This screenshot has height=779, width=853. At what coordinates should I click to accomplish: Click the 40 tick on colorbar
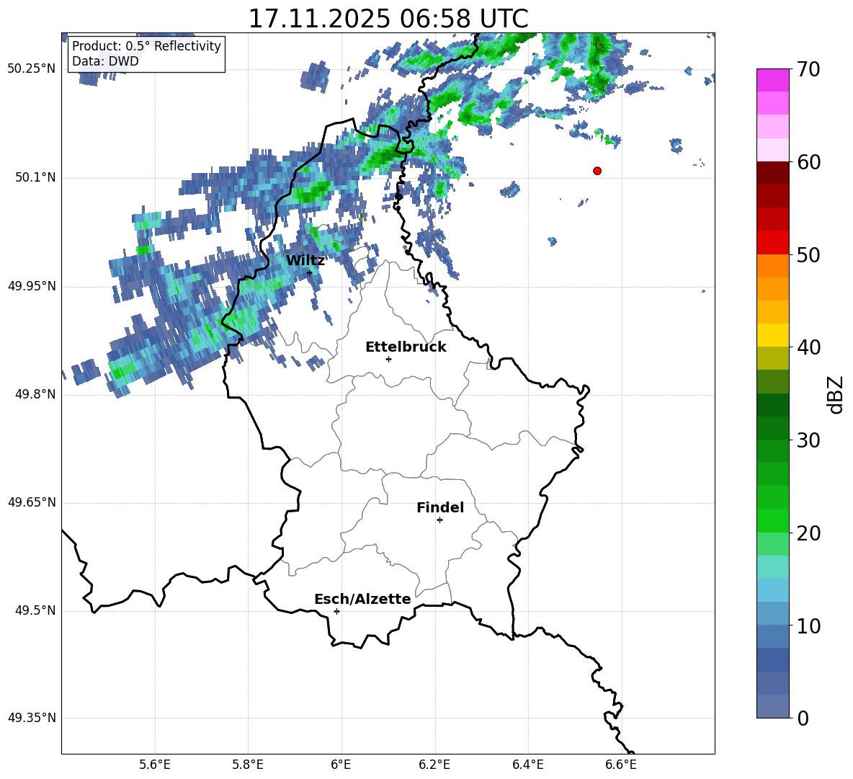pyautogui.click(x=808, y=347)
